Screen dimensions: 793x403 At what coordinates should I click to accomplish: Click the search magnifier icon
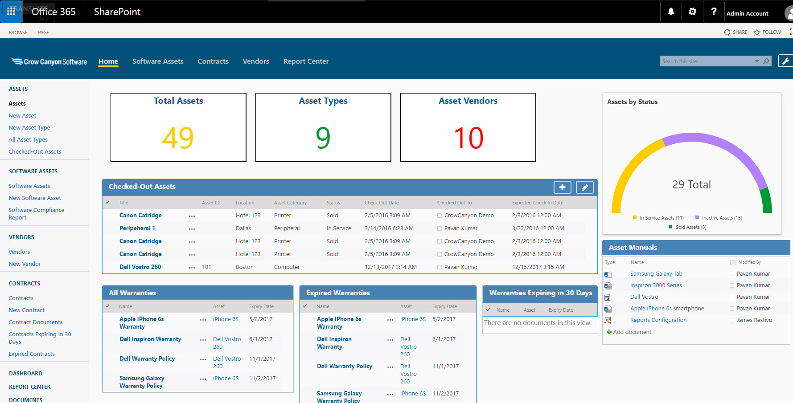(766, 61)
